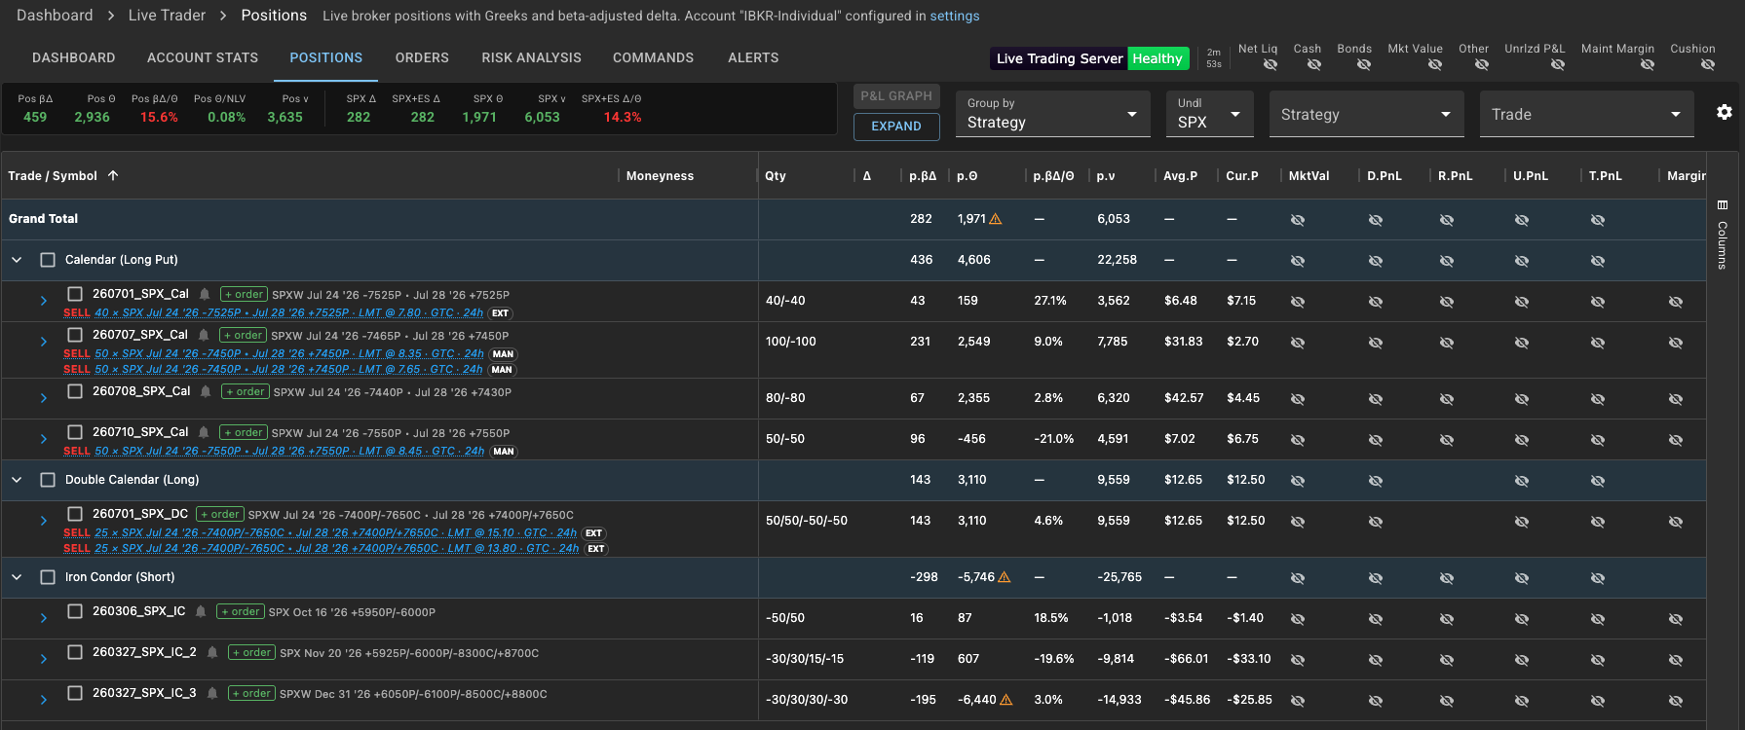Reveal hidden Other value
The width and height of the screenshot is (1745, 730).
(1482, 65)
